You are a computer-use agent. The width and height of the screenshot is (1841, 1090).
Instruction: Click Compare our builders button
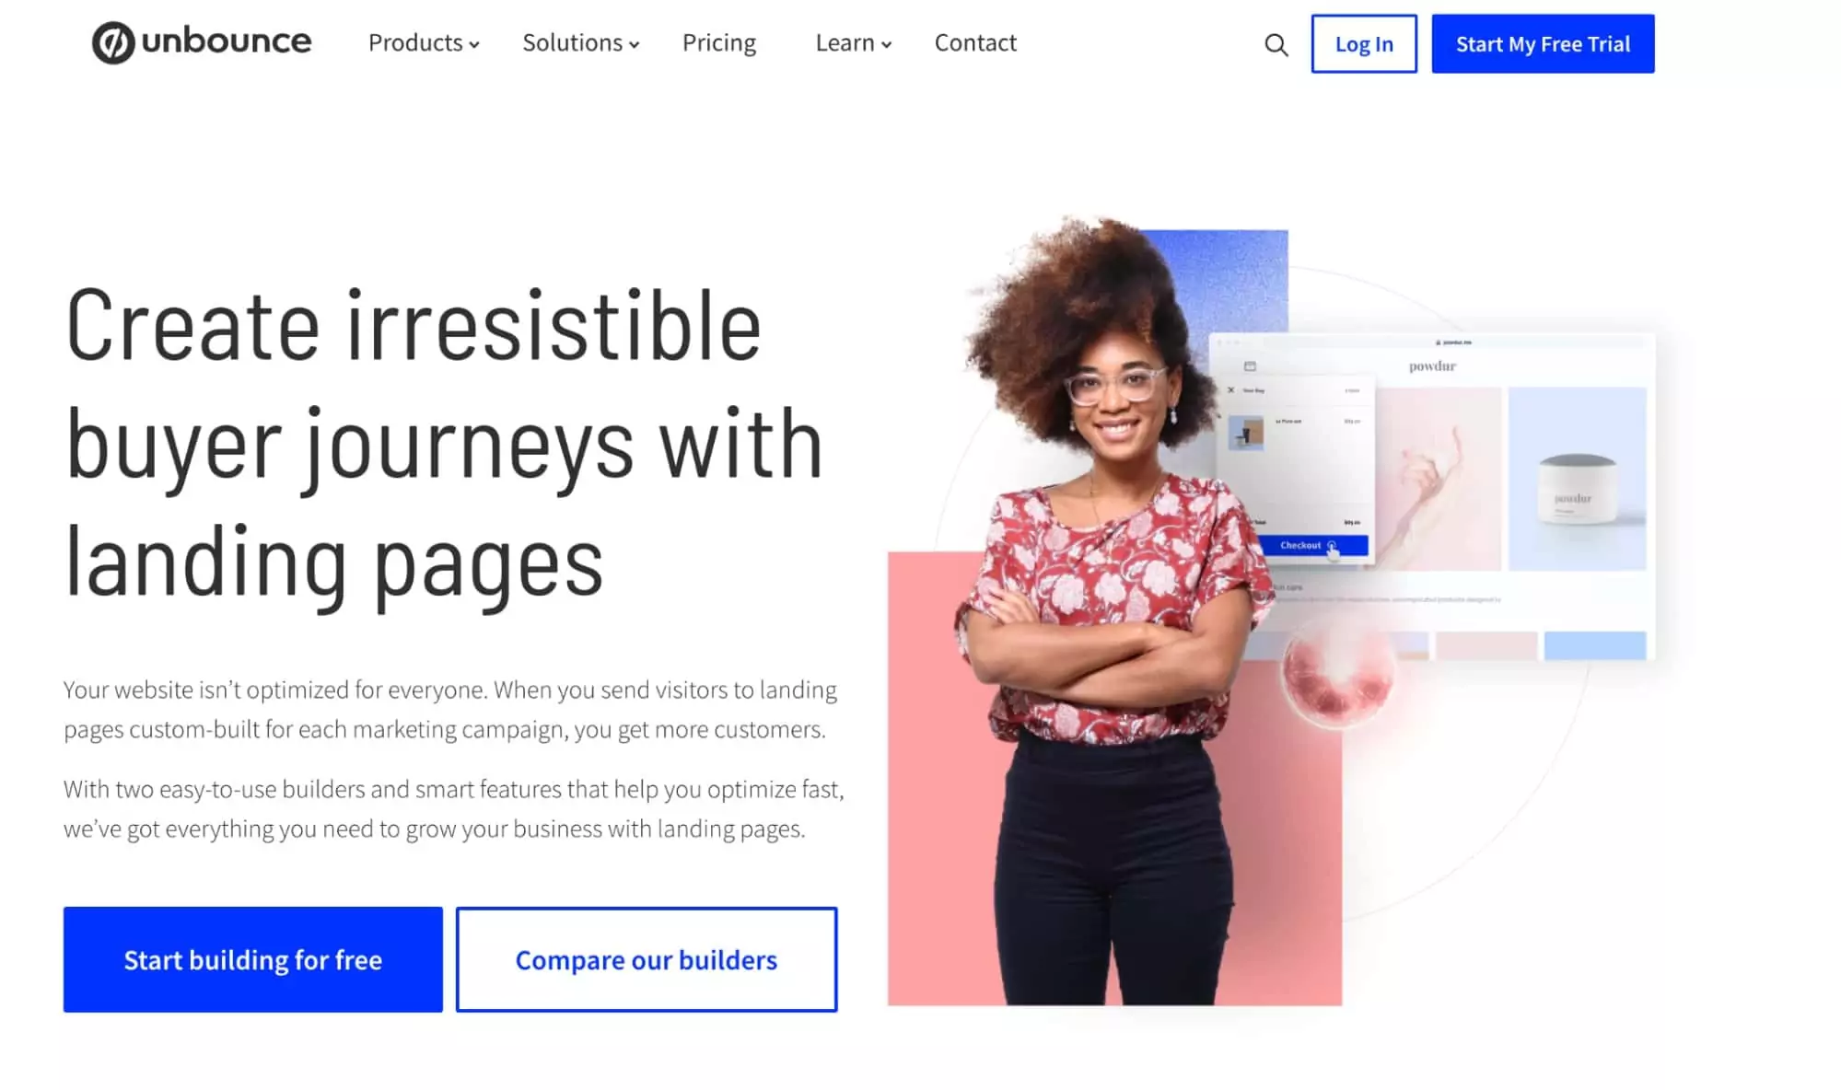pyautogui.click(x=647, y=960)
